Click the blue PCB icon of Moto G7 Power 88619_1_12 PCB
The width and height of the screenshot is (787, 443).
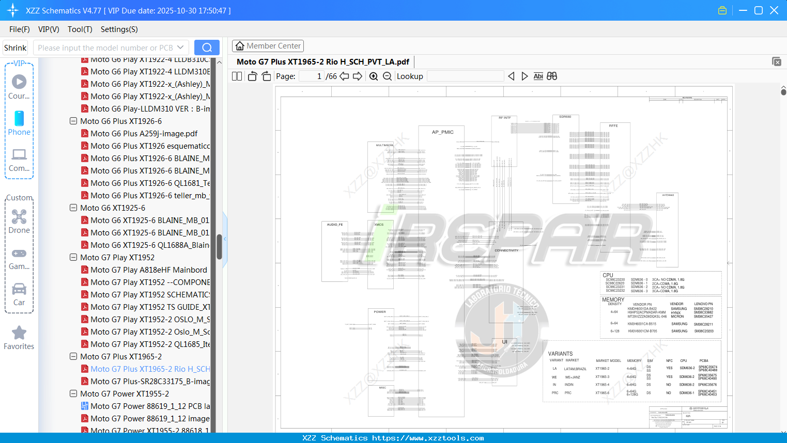[85, 406]
